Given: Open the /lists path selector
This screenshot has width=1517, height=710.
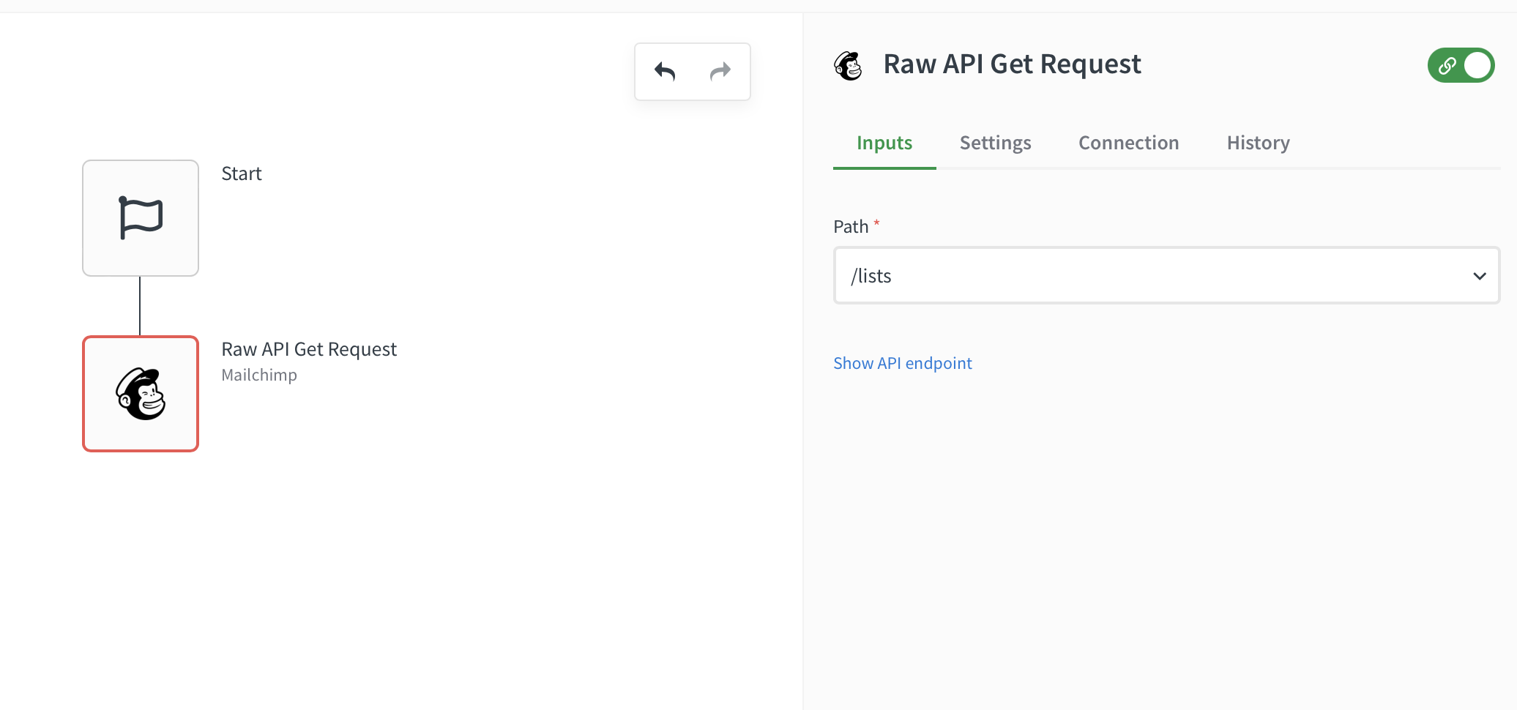Looking at the screenshot, I should pos(1142,276).
